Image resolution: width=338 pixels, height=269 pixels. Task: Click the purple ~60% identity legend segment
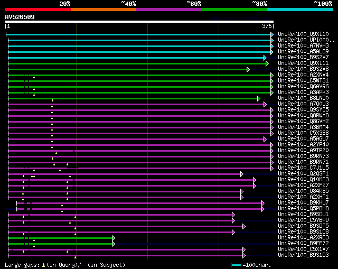click(x=169, y=10)
